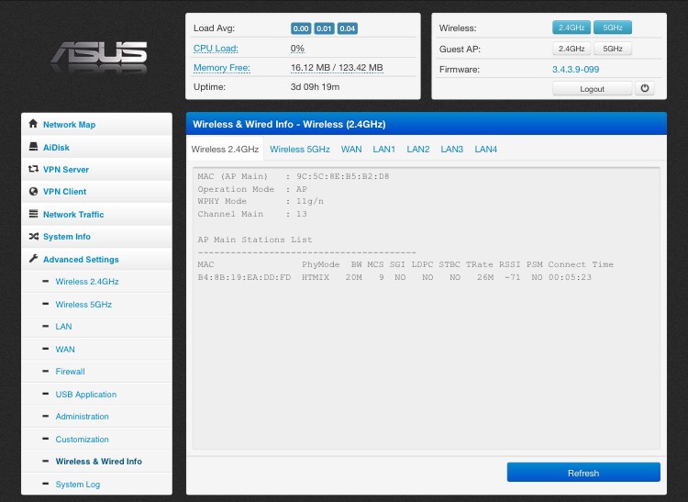Toggle the Guest AP 5GHz button
Viewport: 688px width, 502px height.
pos(612,49)
